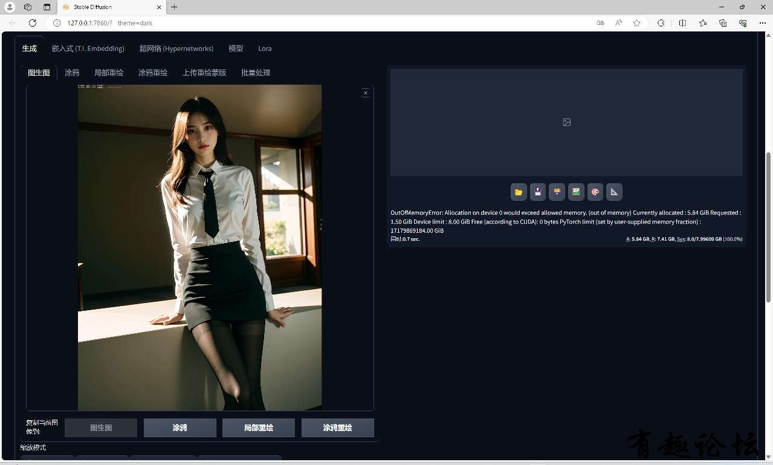Open the Lora tab
The image size is (773, 465).
pyautogui.click(x=265, y=48)
